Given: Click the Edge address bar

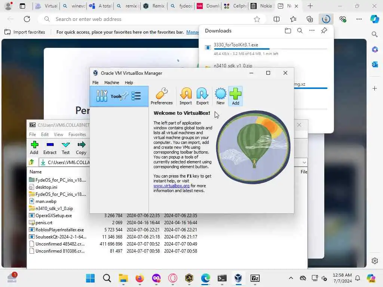Looking at the screenshot, I should (x=151, y=19).
